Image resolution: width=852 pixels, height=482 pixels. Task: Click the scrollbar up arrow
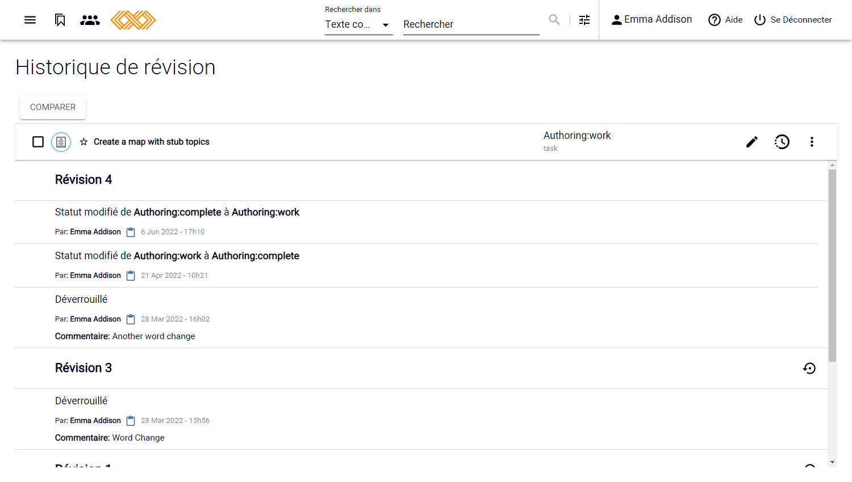pyautogui.click(x=833, y=165)
